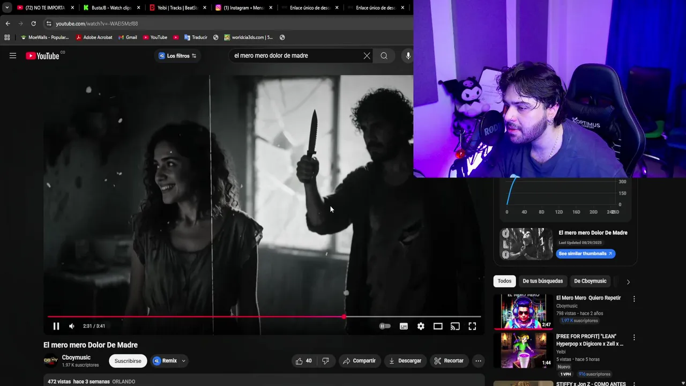Open the Cboymusic channel name link
Screen dimensions: 686x386
click(76, 358)
